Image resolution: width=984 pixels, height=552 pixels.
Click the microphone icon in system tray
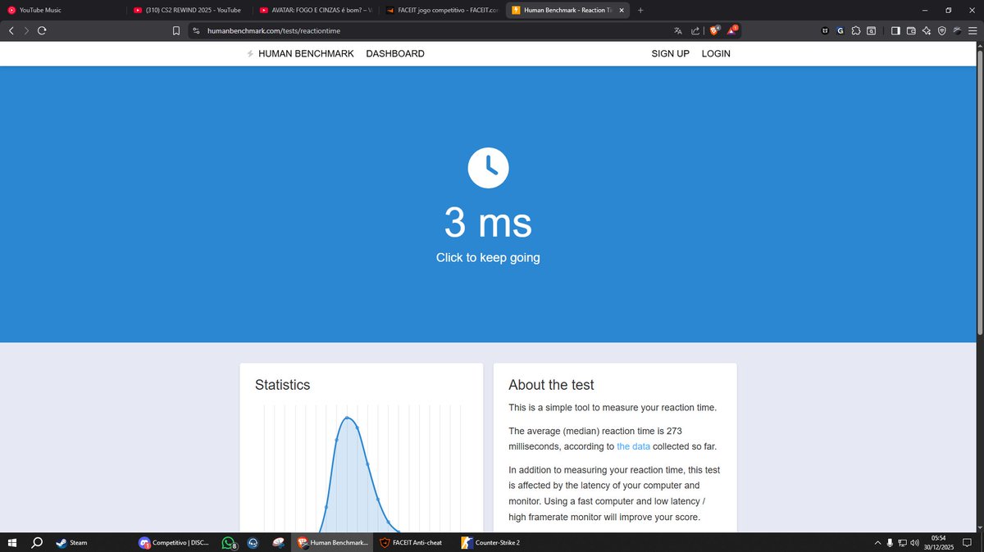890,542
